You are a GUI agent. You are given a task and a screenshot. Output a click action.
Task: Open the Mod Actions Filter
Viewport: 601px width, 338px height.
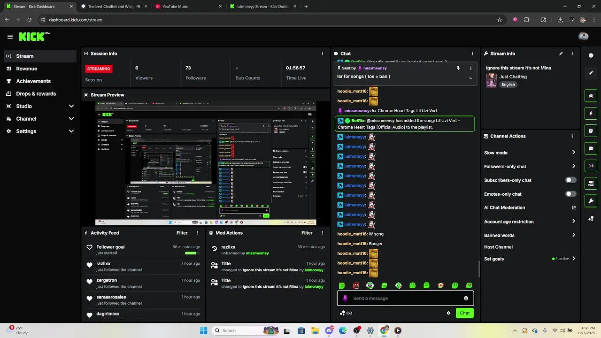[307, 233]
